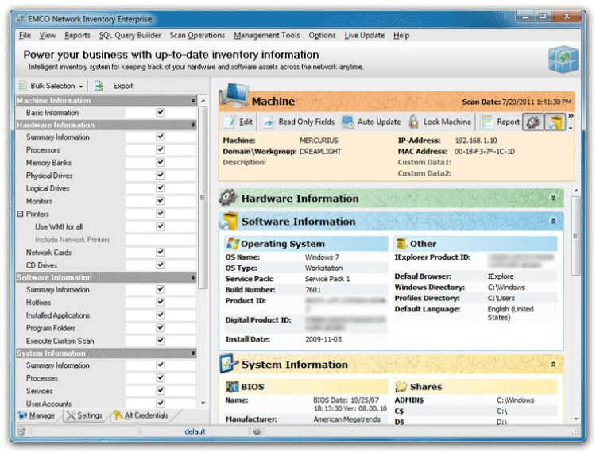Toggle the Physical Drives checkbox

point(161,175)
